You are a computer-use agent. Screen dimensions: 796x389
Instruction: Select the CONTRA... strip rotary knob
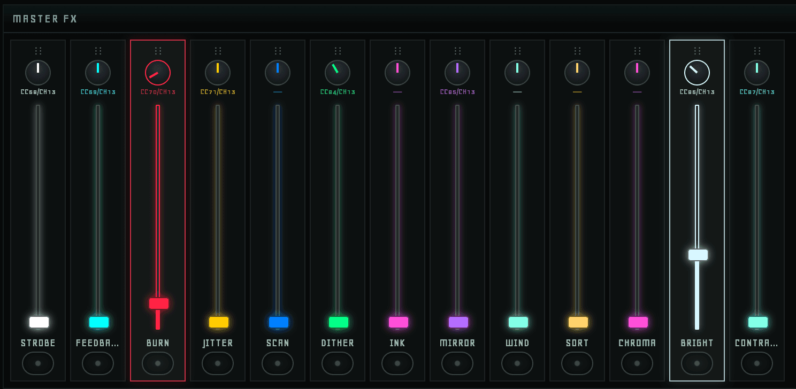pos(757,73)
